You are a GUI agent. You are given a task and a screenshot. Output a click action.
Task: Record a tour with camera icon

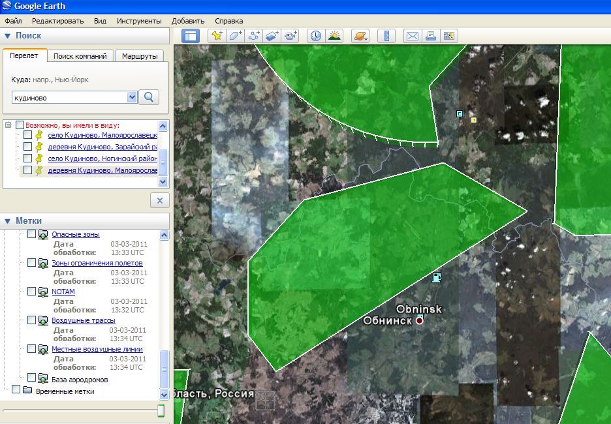click(x=290, y=37)
